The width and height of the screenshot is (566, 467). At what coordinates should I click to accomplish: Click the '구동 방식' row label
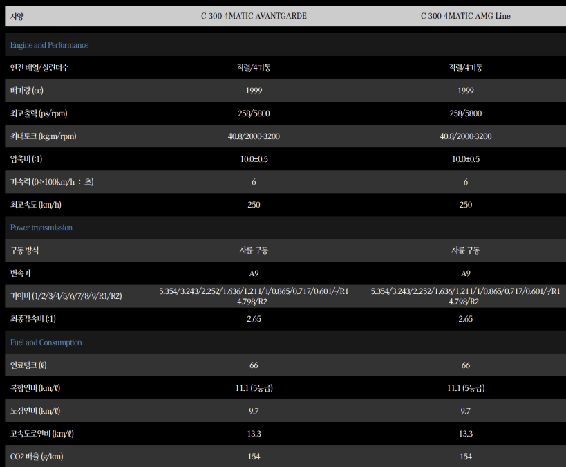[x=25, y=250]
